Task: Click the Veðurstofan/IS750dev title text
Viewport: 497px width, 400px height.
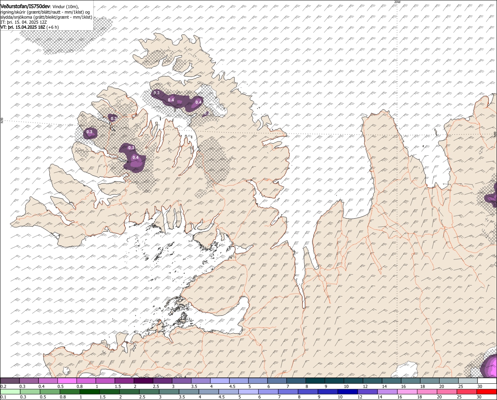Action: pyautogui.click(x=25, y=6)
